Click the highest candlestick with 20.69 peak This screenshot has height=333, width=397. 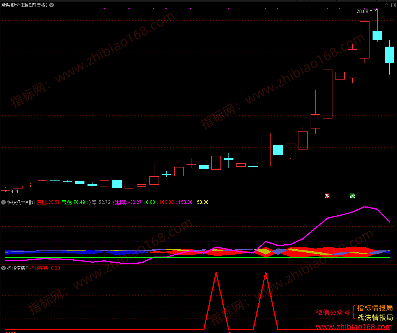[377, 35]
